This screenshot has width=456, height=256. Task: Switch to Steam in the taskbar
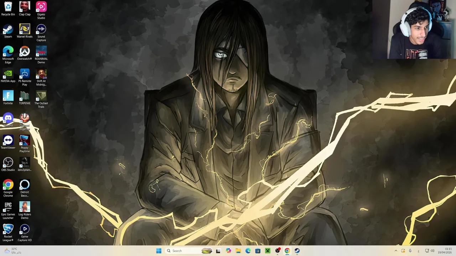coord(297,251)
